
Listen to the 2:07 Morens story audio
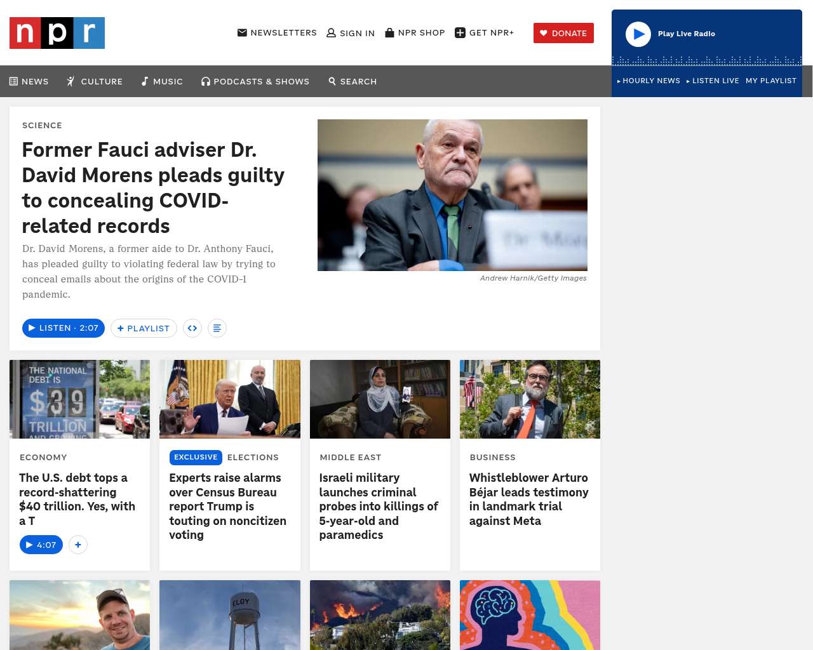tap(64, 328)
